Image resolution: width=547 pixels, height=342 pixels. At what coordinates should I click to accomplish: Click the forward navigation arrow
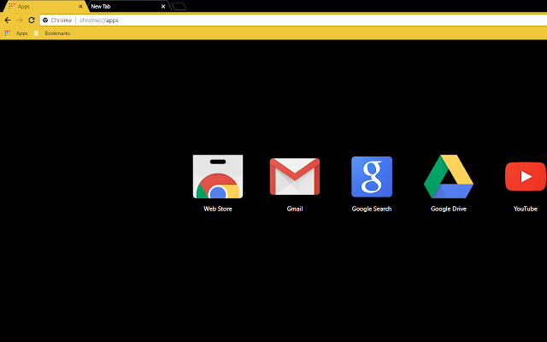pyautogui.click(x=20, y=21)
